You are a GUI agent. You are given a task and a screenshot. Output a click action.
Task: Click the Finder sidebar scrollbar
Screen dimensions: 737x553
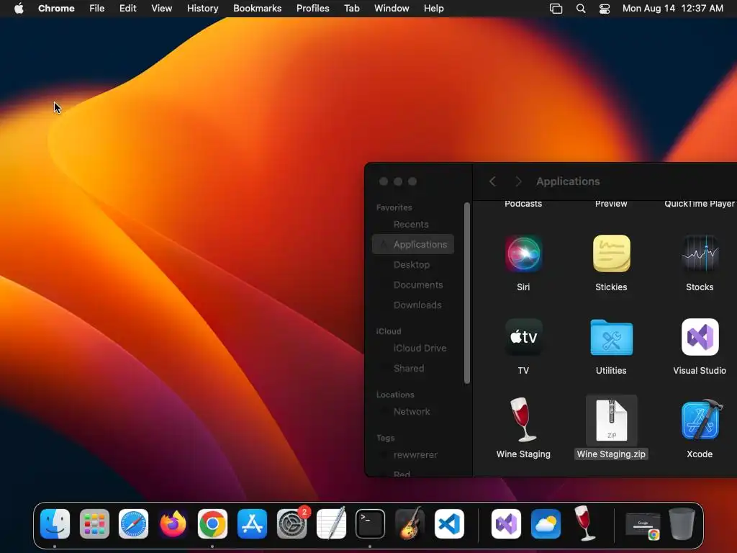pos(466,293)
